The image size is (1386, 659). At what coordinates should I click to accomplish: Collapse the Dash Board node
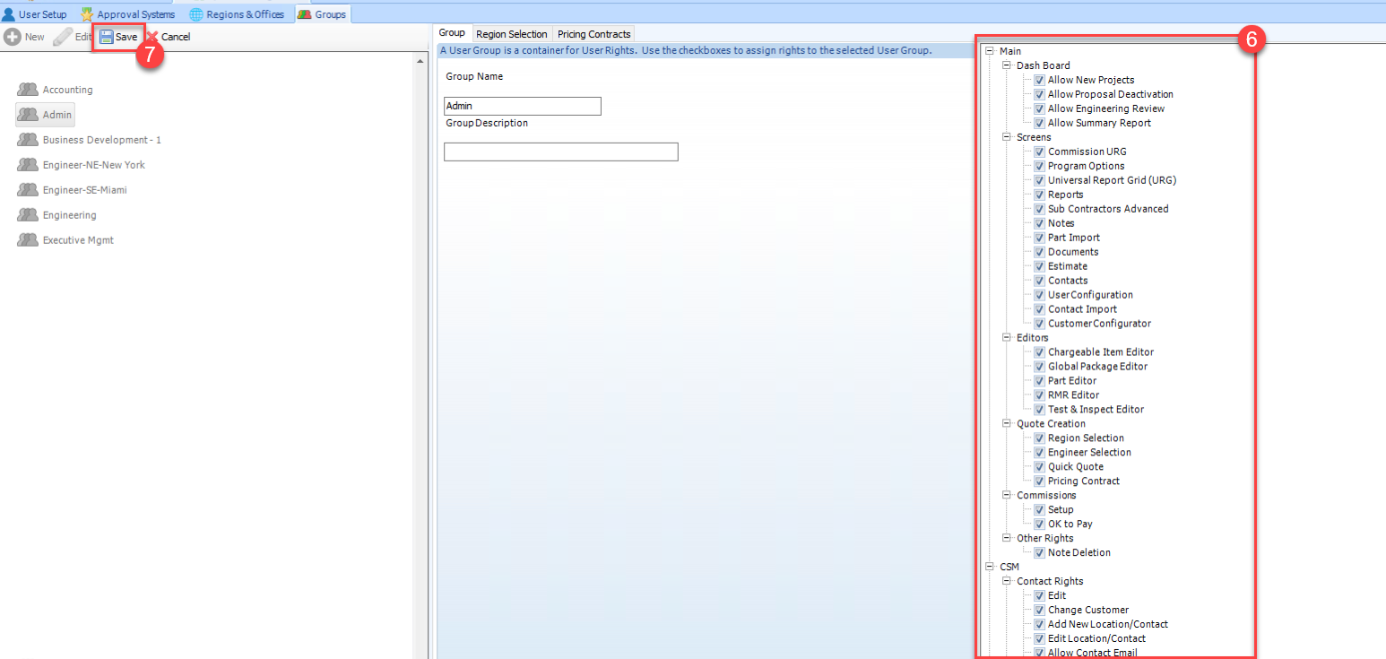(1007, 65)
